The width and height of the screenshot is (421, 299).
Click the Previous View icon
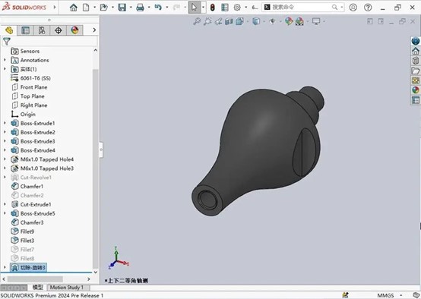click(218, 21)
